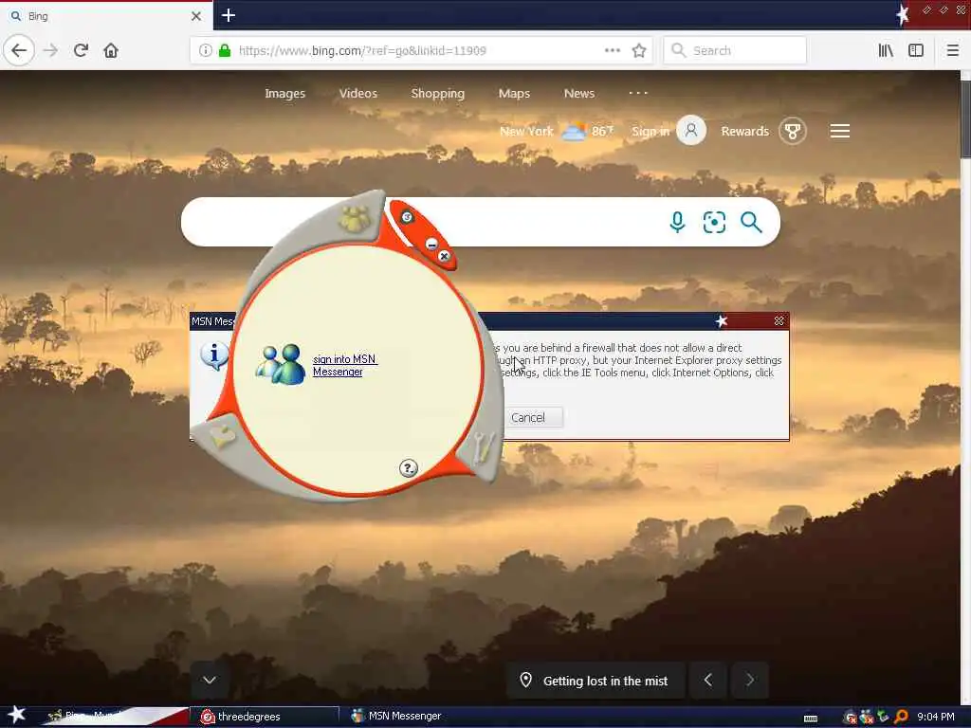Click the Bing magnifier search button
Viewport: 971px width, 728px height.
click(751, 222)
